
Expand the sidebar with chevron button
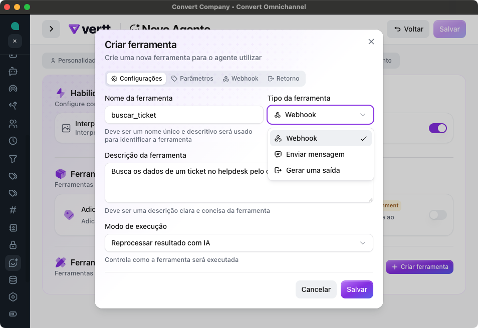tap(51, 29)
